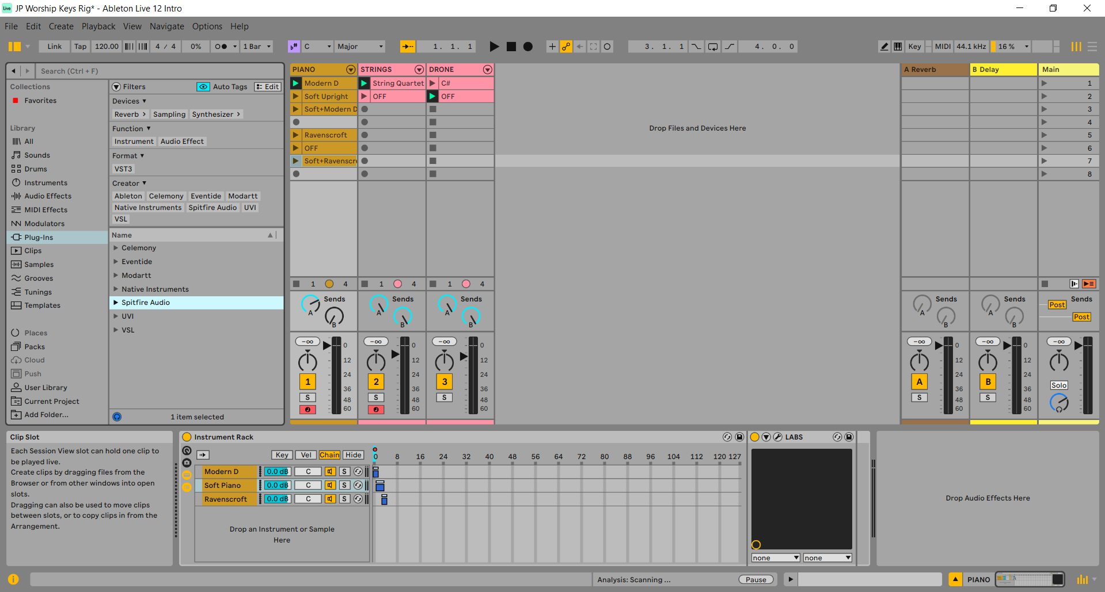
Task: Collapse the PIANO track fold arrow in its header
Action: pyautogui.click(x=351, y=69)
